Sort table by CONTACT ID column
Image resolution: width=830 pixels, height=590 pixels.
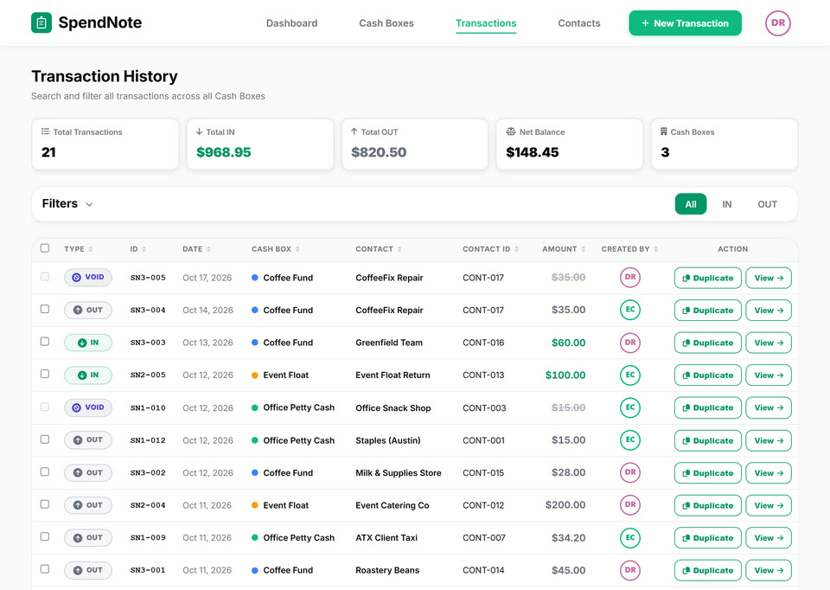(x=491, y=249)
